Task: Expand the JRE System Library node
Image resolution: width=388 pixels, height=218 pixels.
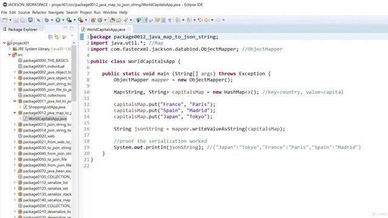Action: pyautogui.click(x=10, y=49)
